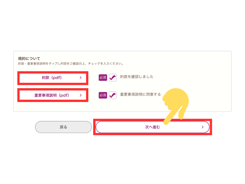The width and height of the screenshot is (245, 184).
Task: Go back with the 戻る button
Action: click(63, 127)
